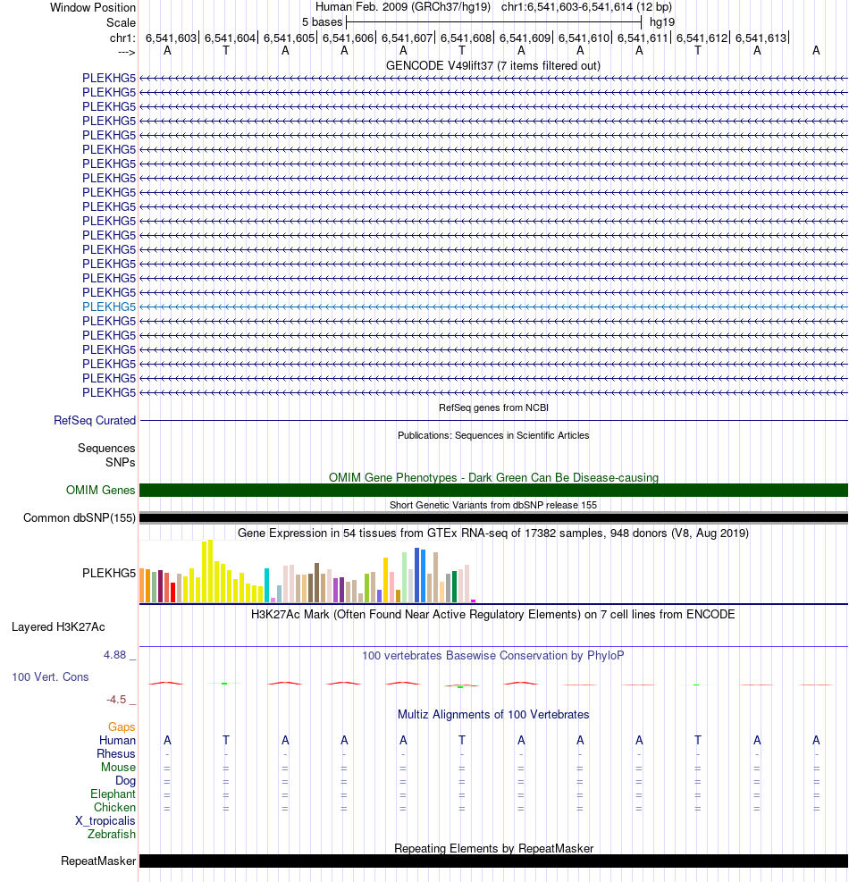Select the Rhesus alignment row label
Viewport: 849px width, 882px height.
[x=116, y=754]
